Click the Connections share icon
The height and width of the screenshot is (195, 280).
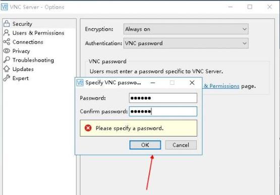7,42
